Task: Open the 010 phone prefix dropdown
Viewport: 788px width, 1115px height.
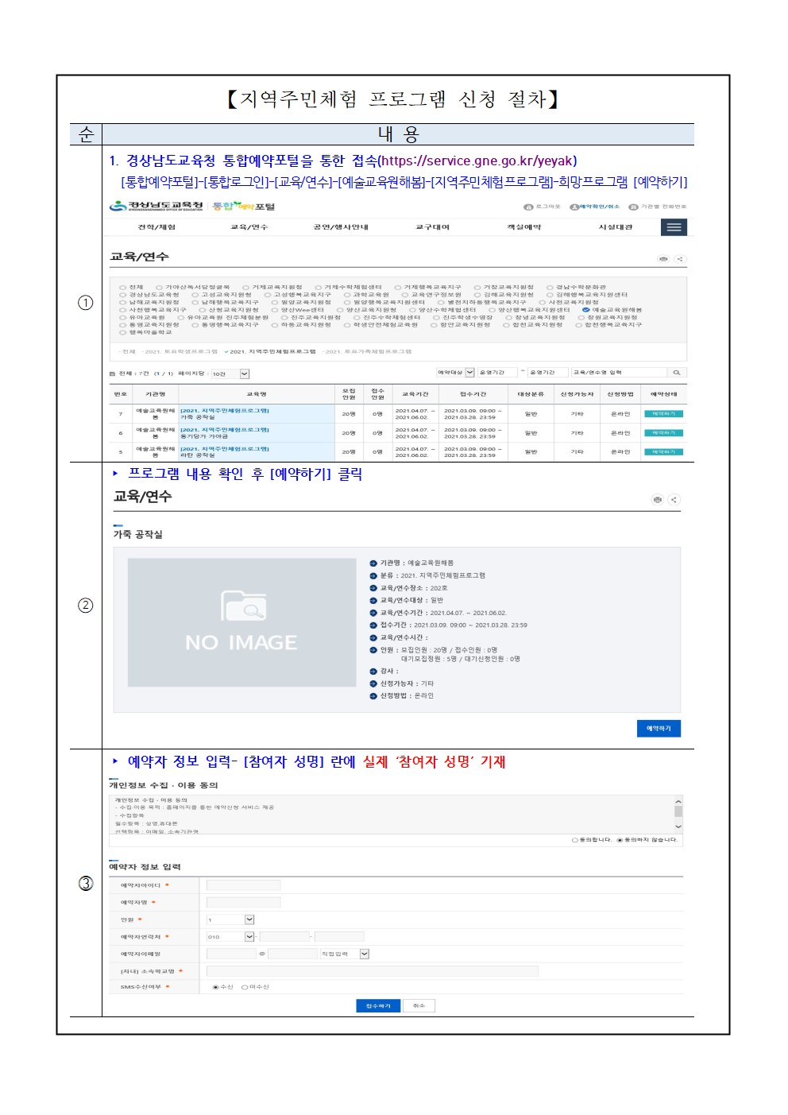Action: [x=230, y=936]
